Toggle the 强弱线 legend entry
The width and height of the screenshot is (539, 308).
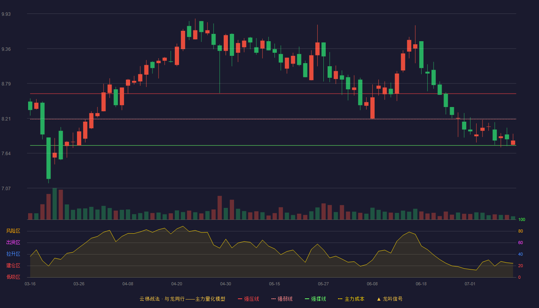click(282, 299)
